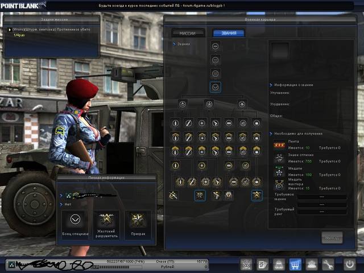Screen dimensions: 364x273
Task: Select the Призрак title slot
Action: (138, 225)
